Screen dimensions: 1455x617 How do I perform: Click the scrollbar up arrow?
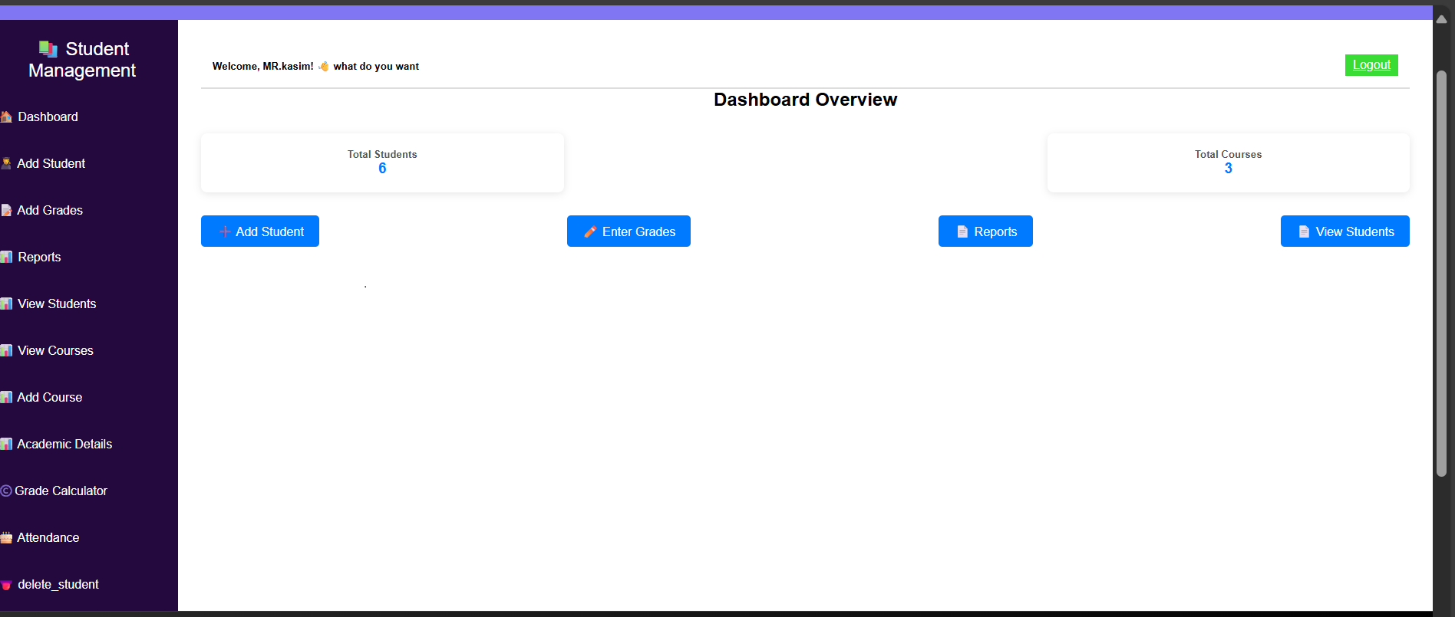(x=1441, y=20)
